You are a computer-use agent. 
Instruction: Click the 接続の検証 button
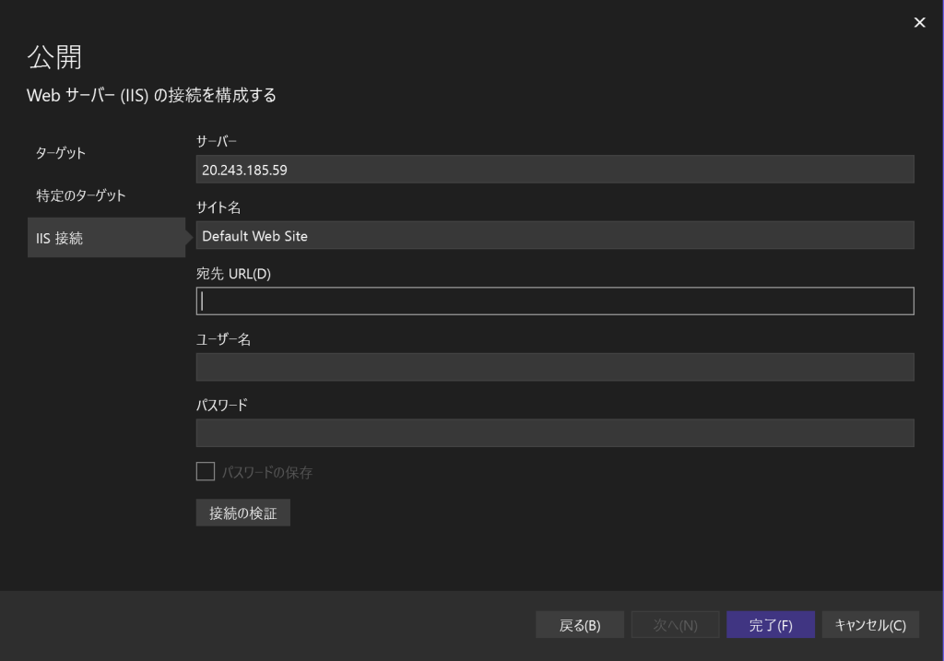point(242,513)
